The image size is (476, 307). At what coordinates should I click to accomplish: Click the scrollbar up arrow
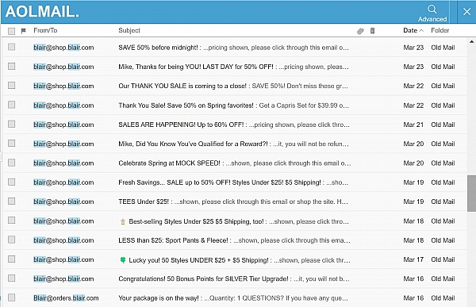471,41
